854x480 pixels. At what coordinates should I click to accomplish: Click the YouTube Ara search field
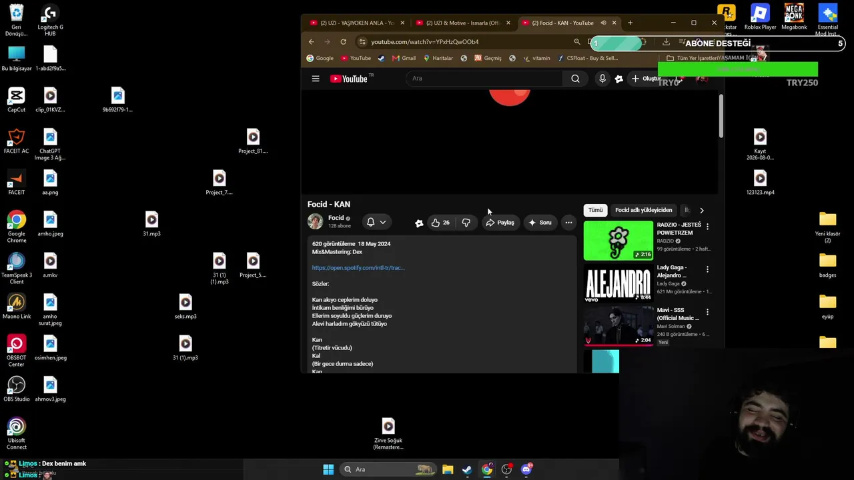486,79
